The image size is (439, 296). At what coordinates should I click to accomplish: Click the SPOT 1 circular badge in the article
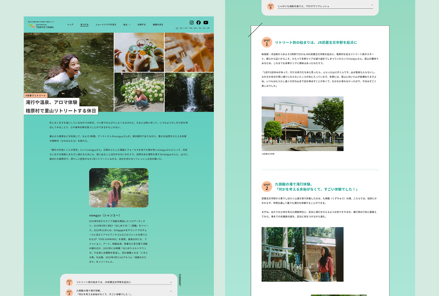coord(267,42)
